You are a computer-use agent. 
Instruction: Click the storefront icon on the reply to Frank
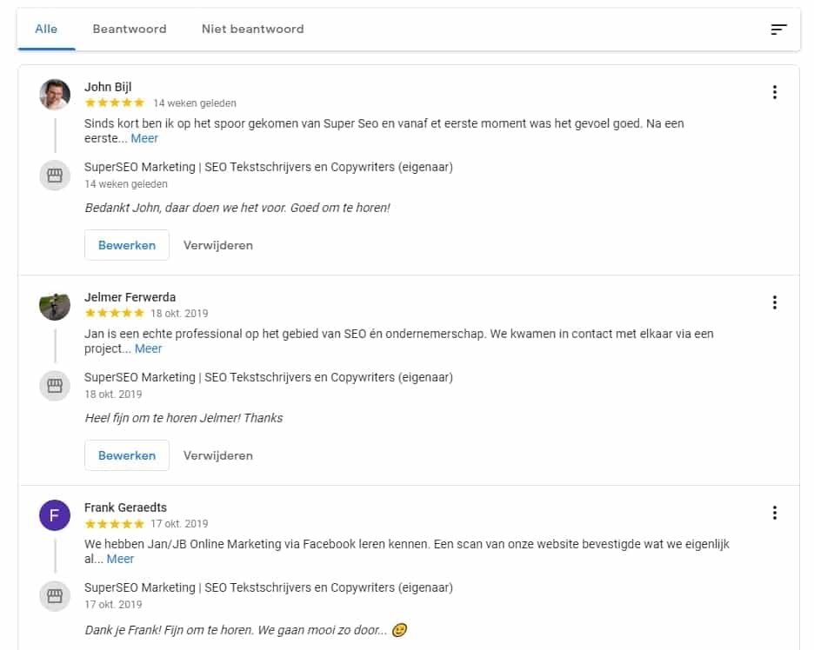pos(55,595)
